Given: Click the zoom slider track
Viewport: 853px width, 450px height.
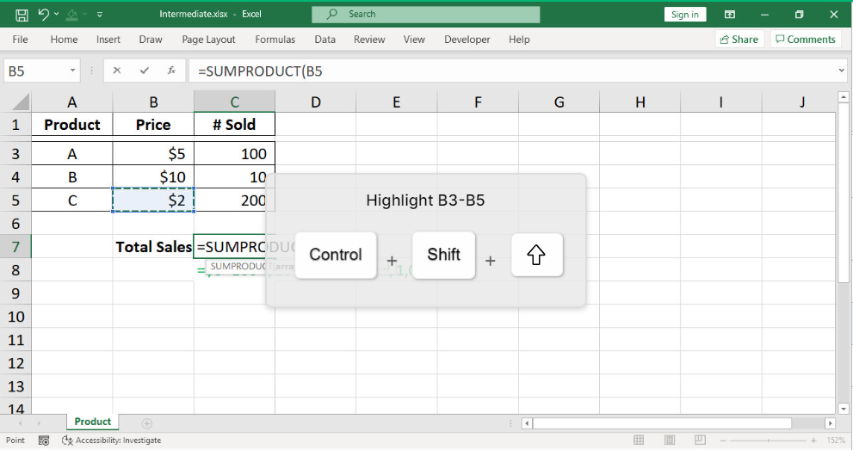Looking at the screenshot, I should tap(768, 441).
